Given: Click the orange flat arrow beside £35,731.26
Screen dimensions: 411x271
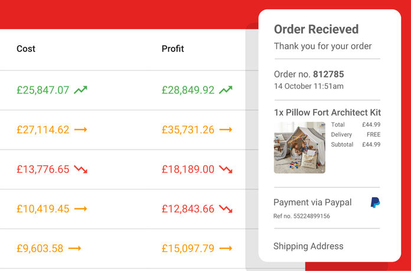Looking at the screenshot, I should pos(226,130).
